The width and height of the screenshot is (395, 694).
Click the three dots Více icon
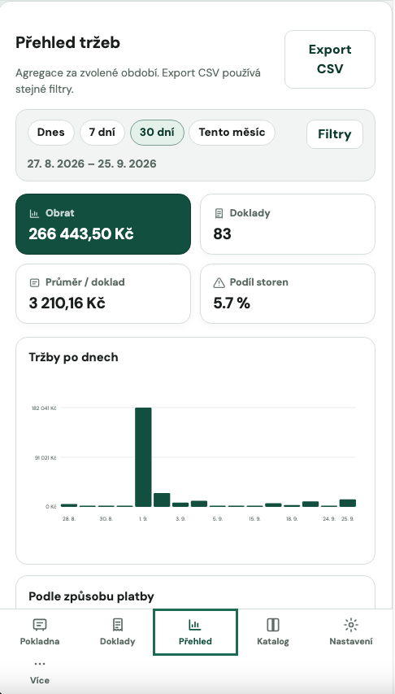click(x=40, y=664)
